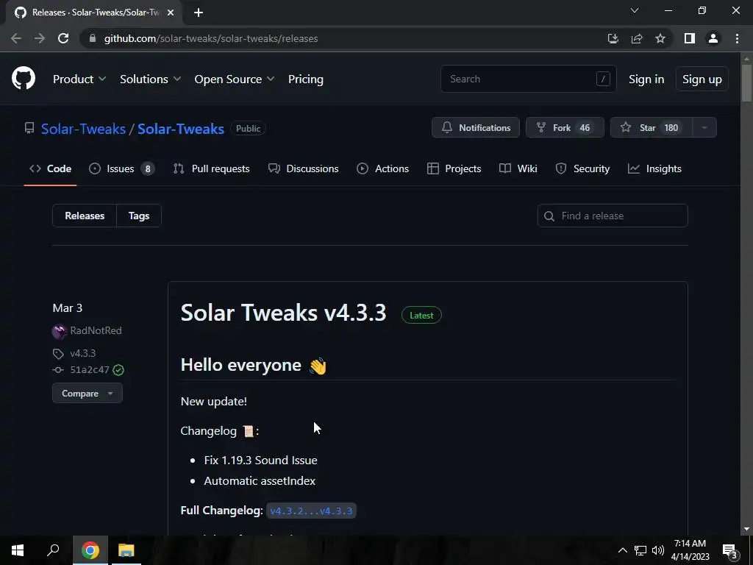The image size is (753, 565).
Task: Expand the Open Source menu
Action: pos(235,79)
